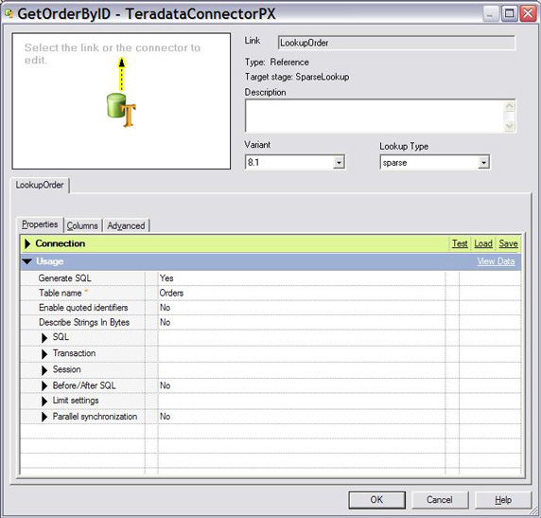Image resolution: width=541 pixels, height=518 pixels.
Task: Select the Generate SQL value Yes
Action: [x=166, y=278]
